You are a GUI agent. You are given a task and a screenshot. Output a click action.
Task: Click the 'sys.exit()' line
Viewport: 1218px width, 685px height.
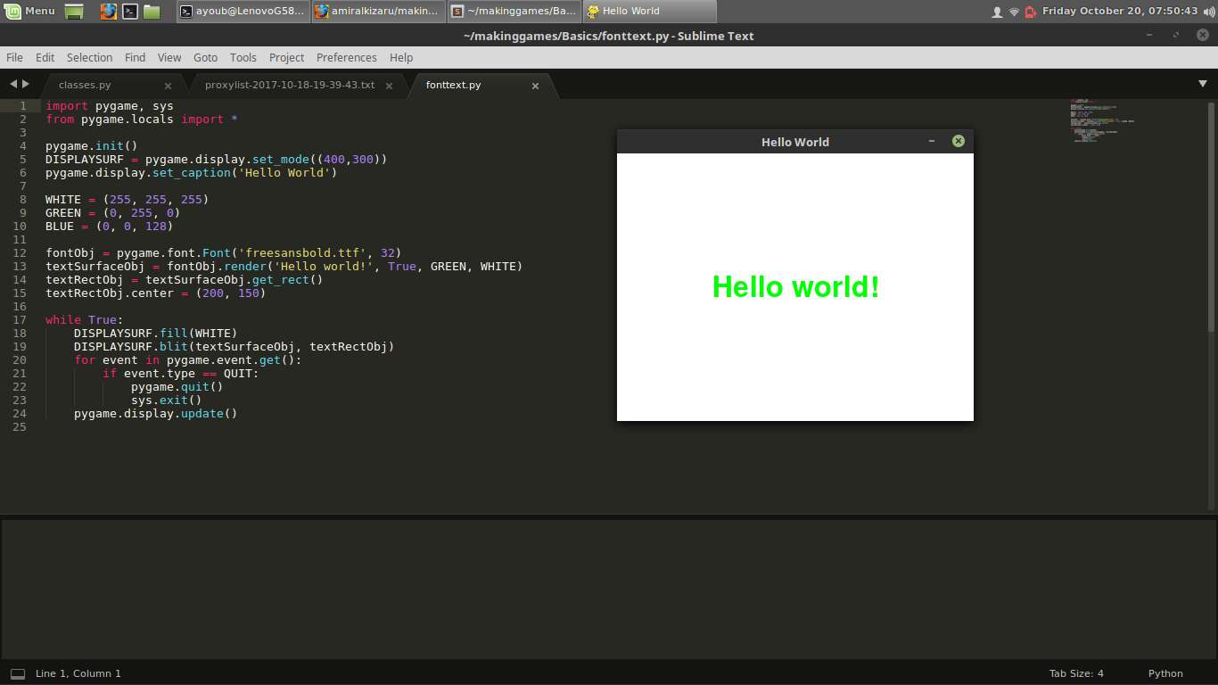click(x=167, y=400)
